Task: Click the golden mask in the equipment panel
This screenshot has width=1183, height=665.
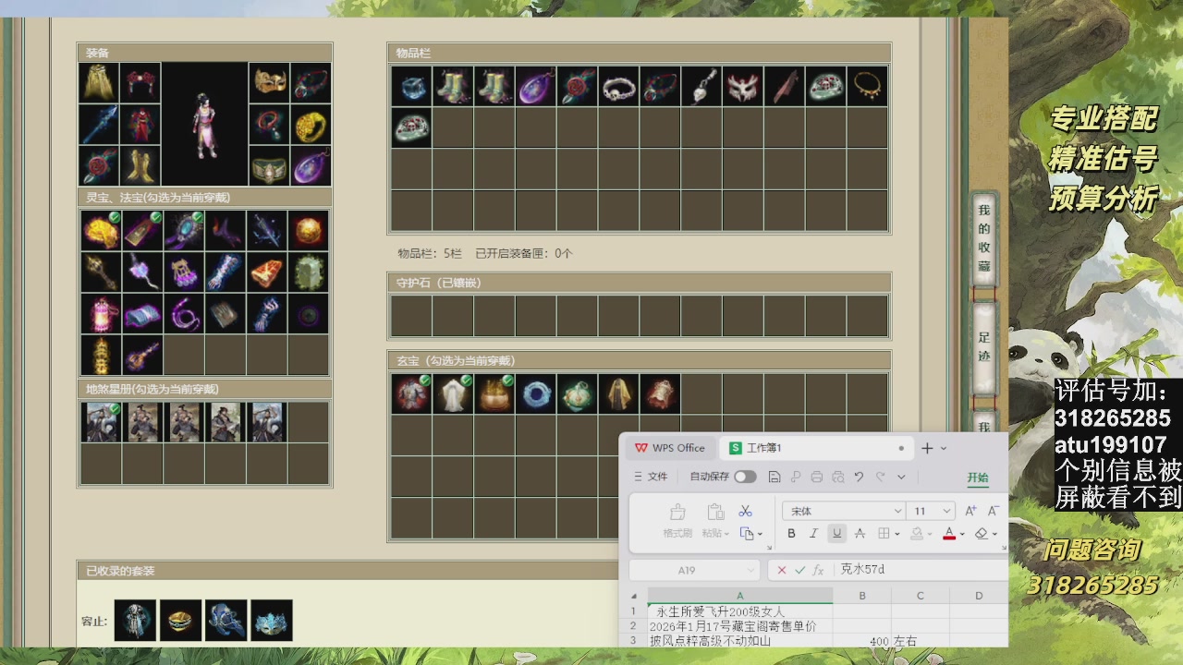Action: click(270, 83)
